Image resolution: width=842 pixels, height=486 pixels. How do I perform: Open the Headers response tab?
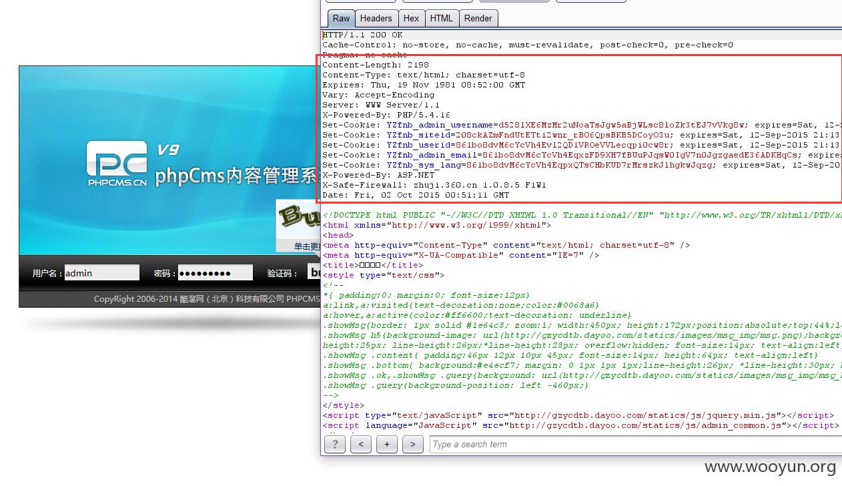click(x=376, y=18)
